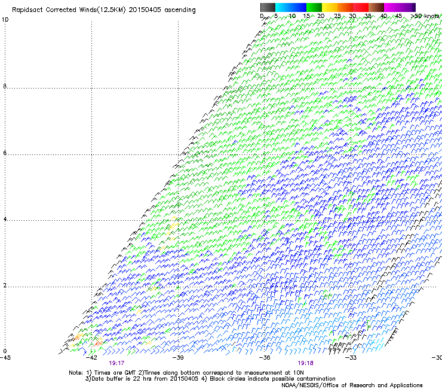
Task: Click the longitude label '-36'
Action: pos(265,358)
